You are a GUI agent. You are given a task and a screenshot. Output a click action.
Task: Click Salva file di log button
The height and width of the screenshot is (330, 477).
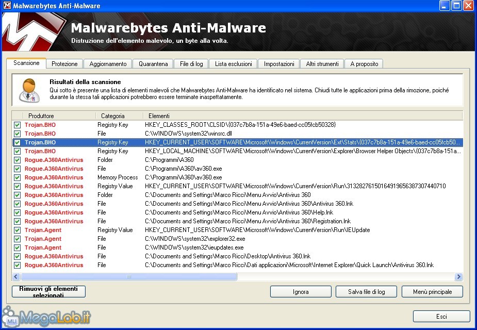tap(366, 292)
